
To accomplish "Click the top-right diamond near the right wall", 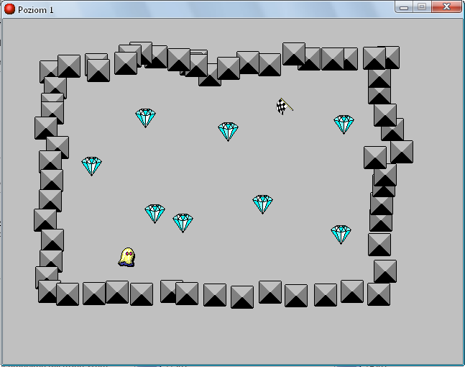I will 344,124.
